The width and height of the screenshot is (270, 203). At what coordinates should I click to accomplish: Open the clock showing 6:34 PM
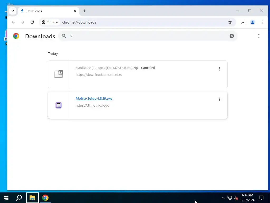click(x=247, y=198)
